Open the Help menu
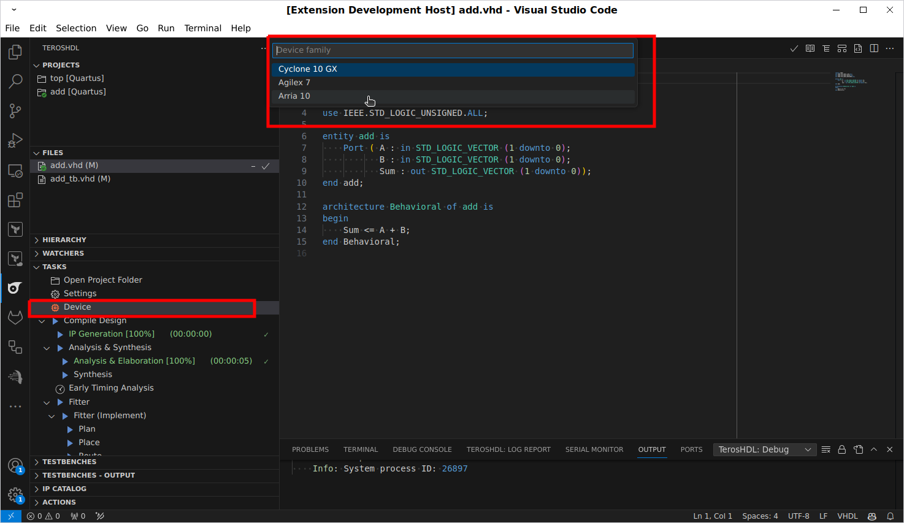This screenshot has width=904, height=523. (x=240, y=28)
